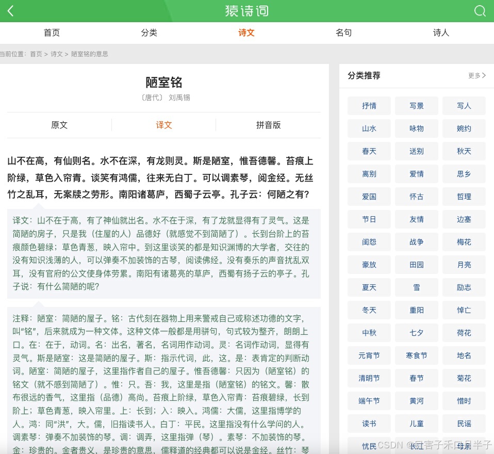Open the author link 刘禹锡
The image size is (494, 454).
click(x=179, y=98)
